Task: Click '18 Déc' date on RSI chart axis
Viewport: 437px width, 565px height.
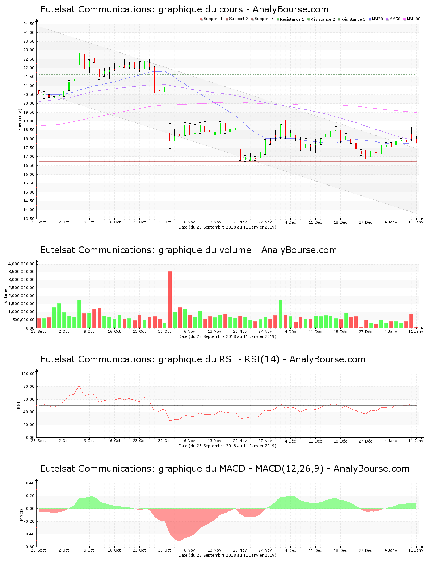Action: point(340,441)
